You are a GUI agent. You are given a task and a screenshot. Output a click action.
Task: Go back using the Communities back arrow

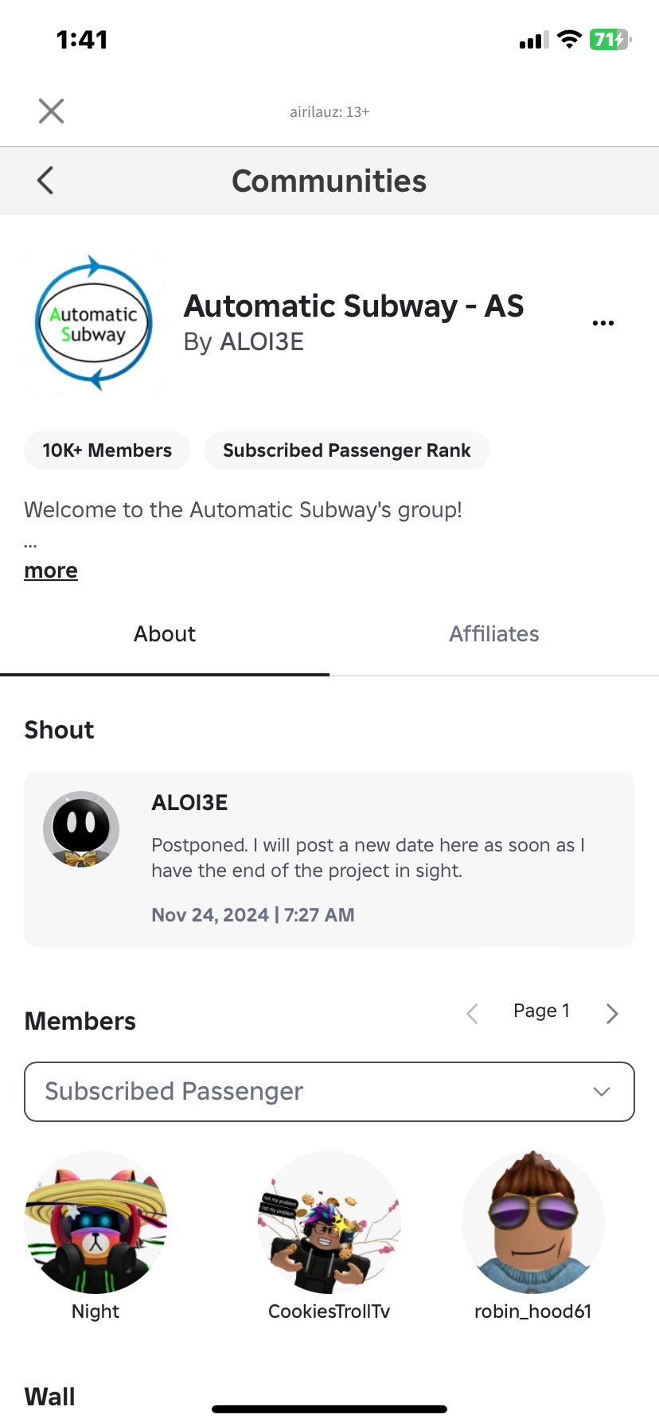point(45,181)
